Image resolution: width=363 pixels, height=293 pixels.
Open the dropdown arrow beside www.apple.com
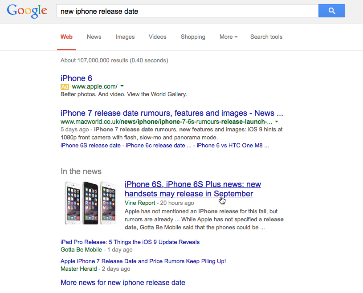[x=122, y=86]
